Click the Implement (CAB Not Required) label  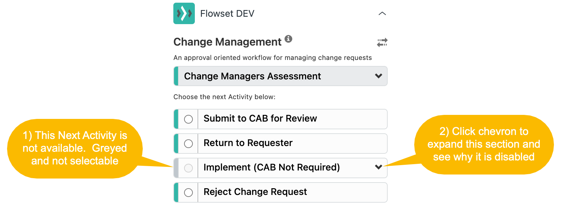(x=272, y=167)
